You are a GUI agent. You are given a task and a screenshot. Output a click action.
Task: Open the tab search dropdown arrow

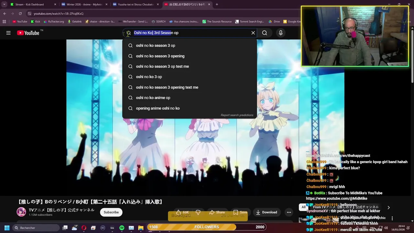tap(4, 5)
